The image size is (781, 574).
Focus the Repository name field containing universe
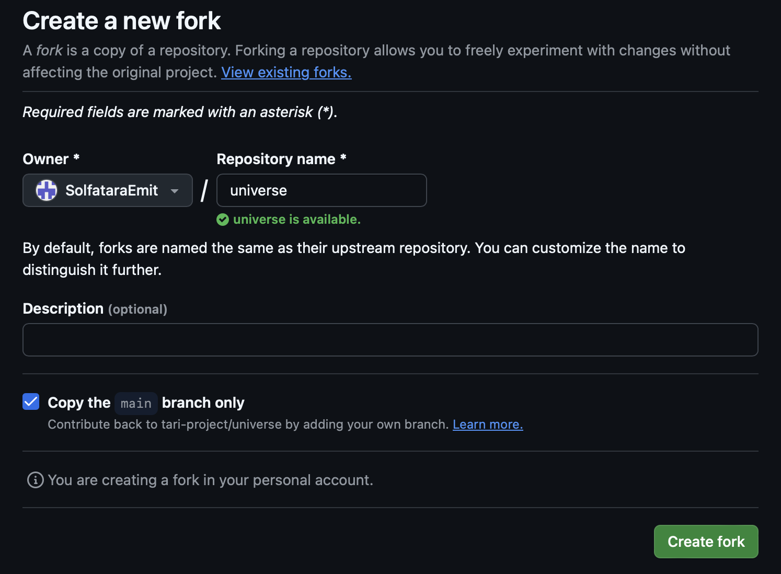coord(321,190)
